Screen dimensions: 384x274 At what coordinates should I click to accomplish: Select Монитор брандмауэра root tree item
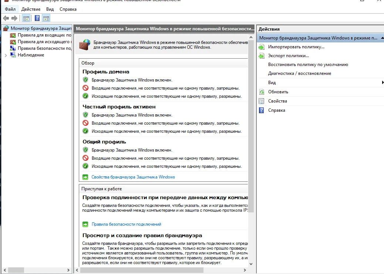41,28
